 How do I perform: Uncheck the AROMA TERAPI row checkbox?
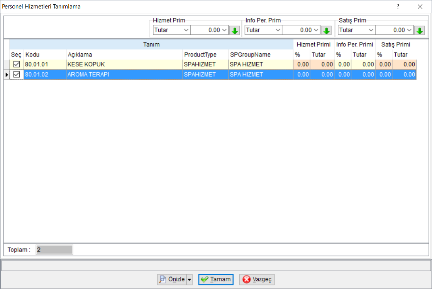[x=17, y=75]
